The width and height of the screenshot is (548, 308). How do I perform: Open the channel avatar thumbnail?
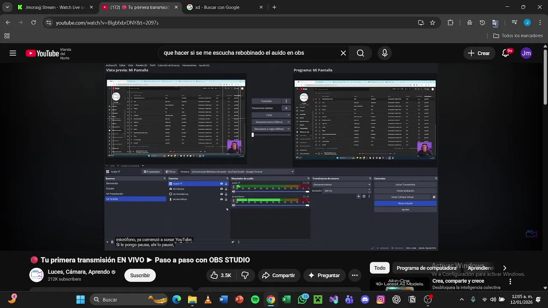(36, 275)
